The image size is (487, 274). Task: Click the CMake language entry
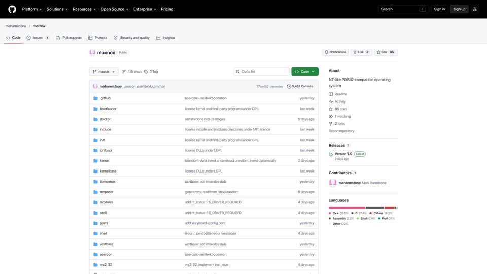click(381, 213)
